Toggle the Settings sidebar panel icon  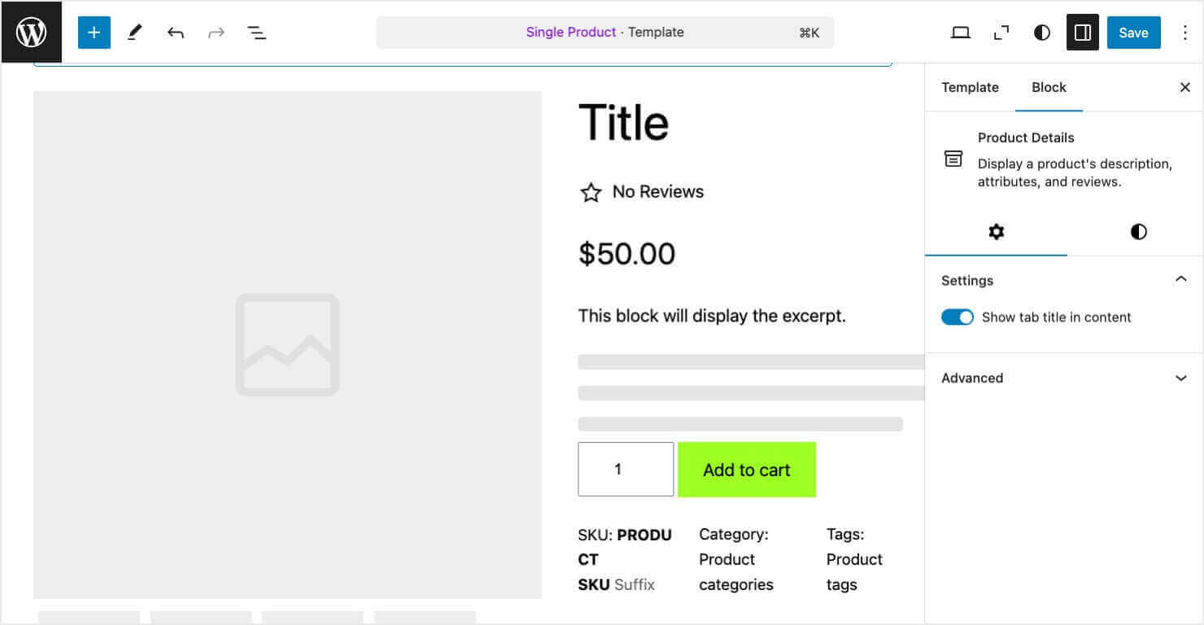pyautogui.click(x=1083, y=33)
